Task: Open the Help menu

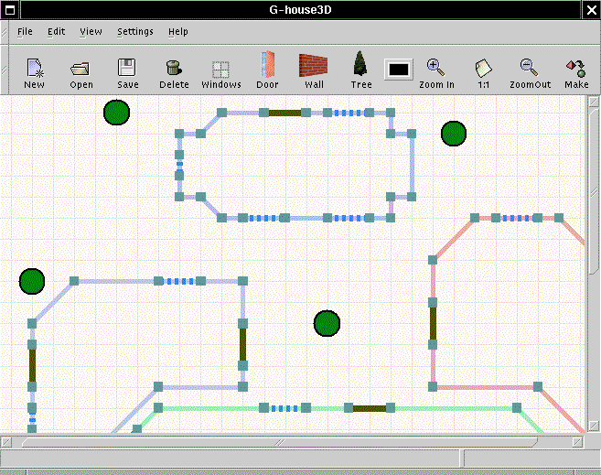Action: 178,31
